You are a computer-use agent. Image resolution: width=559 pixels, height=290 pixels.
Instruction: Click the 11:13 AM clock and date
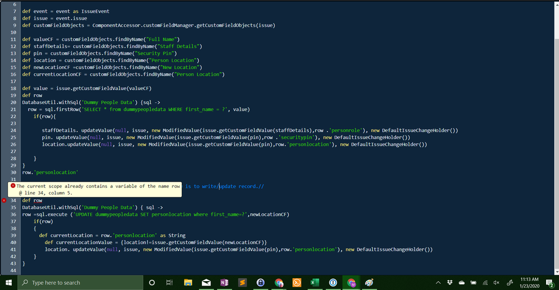pos(529,283)
